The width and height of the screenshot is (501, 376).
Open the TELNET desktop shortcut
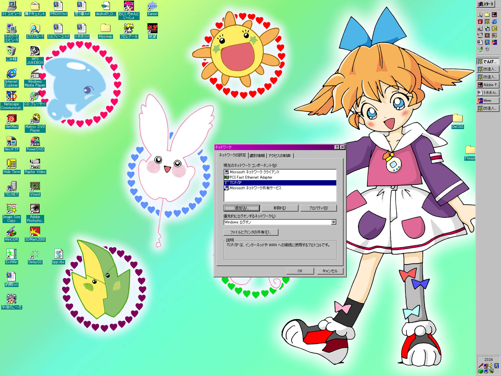(x=11, y=187)
